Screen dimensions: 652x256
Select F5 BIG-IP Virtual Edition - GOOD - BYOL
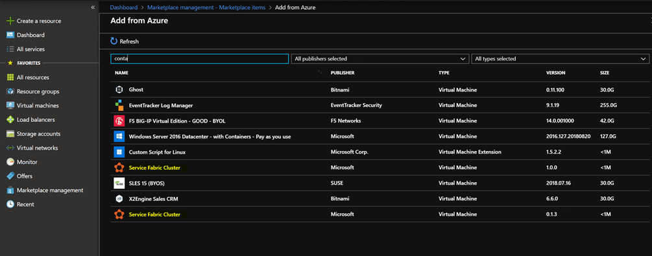pyautogui.click(x=177, y=121)
